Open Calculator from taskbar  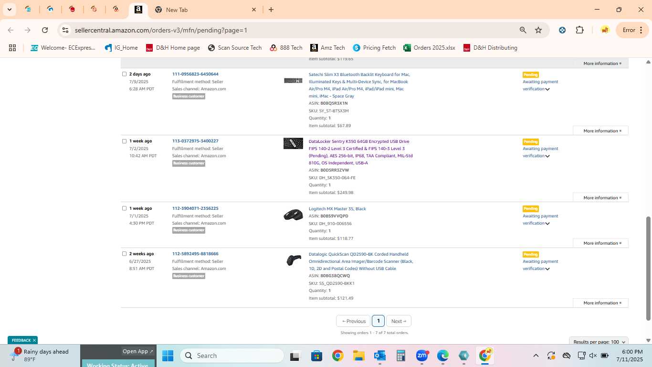[x=401, y=356]
